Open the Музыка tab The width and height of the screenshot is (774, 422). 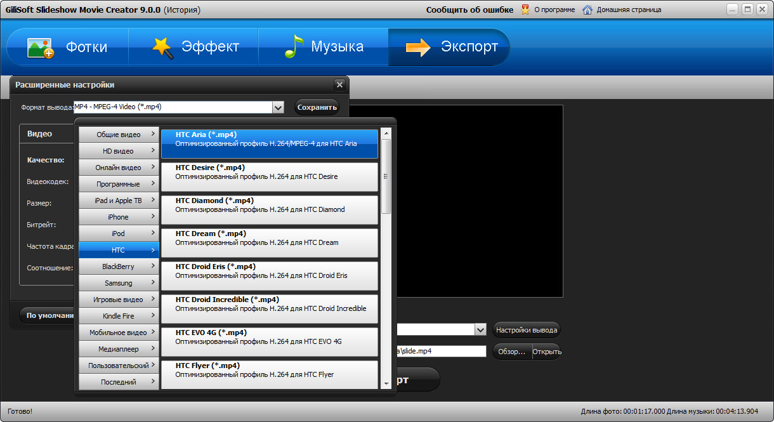324,47
